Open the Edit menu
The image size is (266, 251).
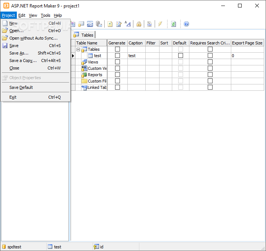(x=22, y=15)
